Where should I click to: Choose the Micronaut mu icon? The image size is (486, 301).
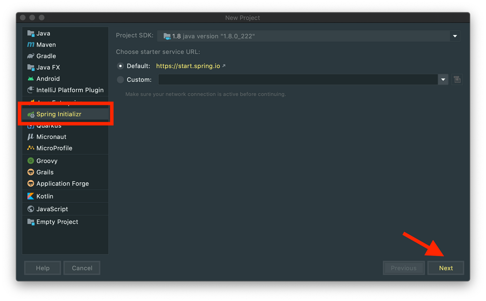[x=31, y=137]
